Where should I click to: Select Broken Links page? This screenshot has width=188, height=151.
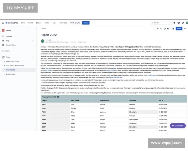pos(11,74)
